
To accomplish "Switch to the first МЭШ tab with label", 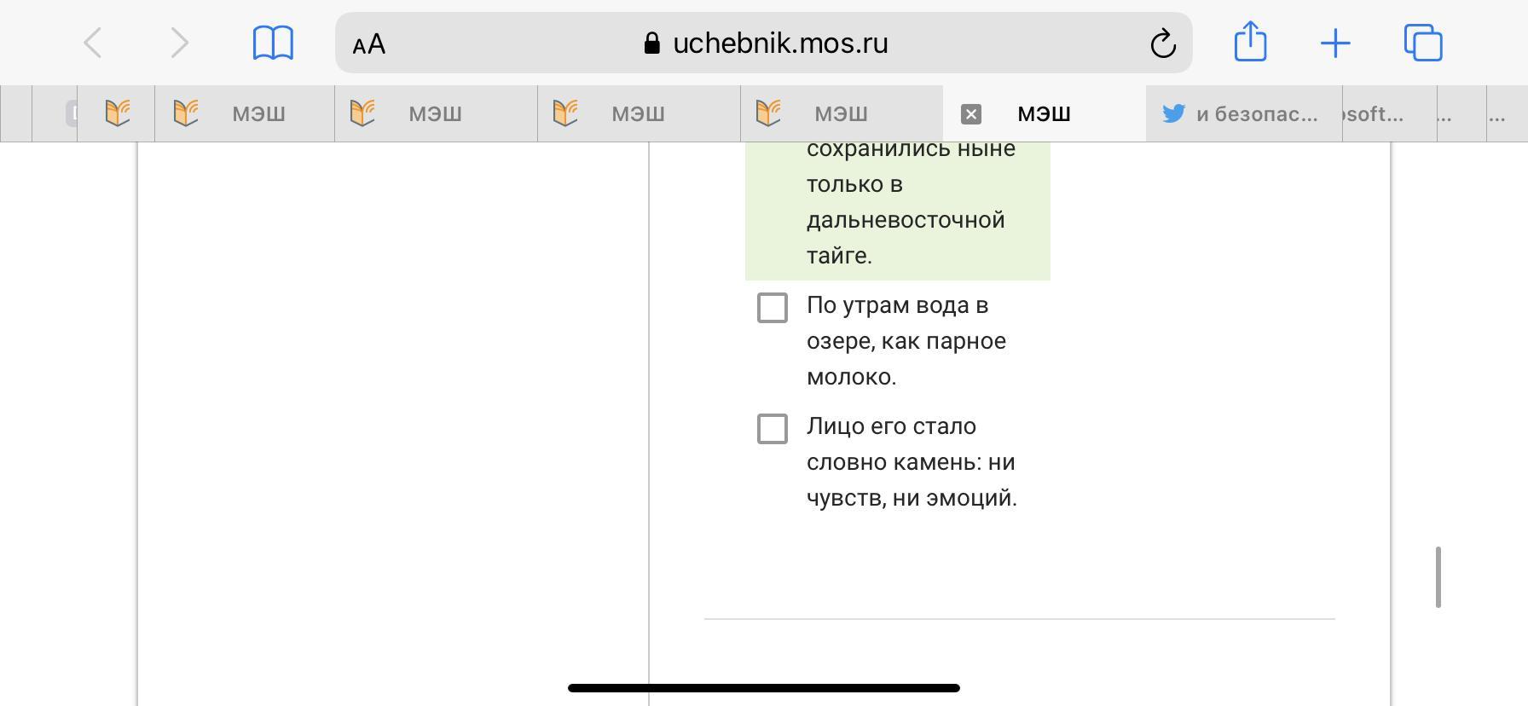I will 244,114.
